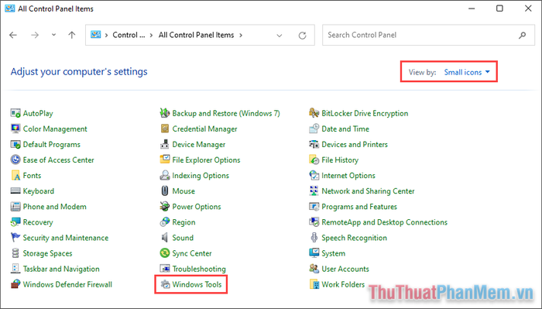Open BitLocker Drive Encryption icon

coord(314,113)
